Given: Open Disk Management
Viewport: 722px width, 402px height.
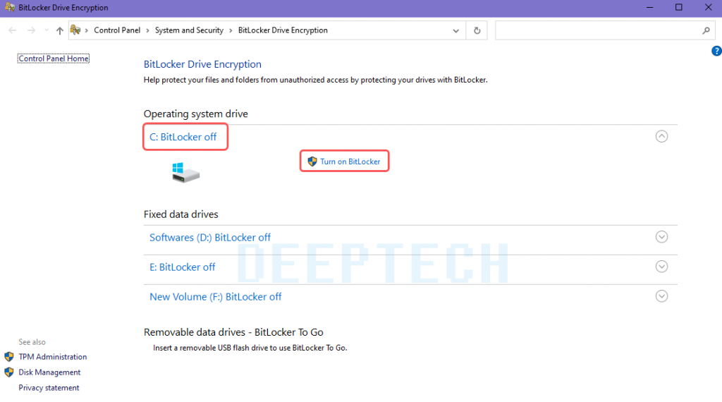Looking at the screenshot, I should [49, 372].
